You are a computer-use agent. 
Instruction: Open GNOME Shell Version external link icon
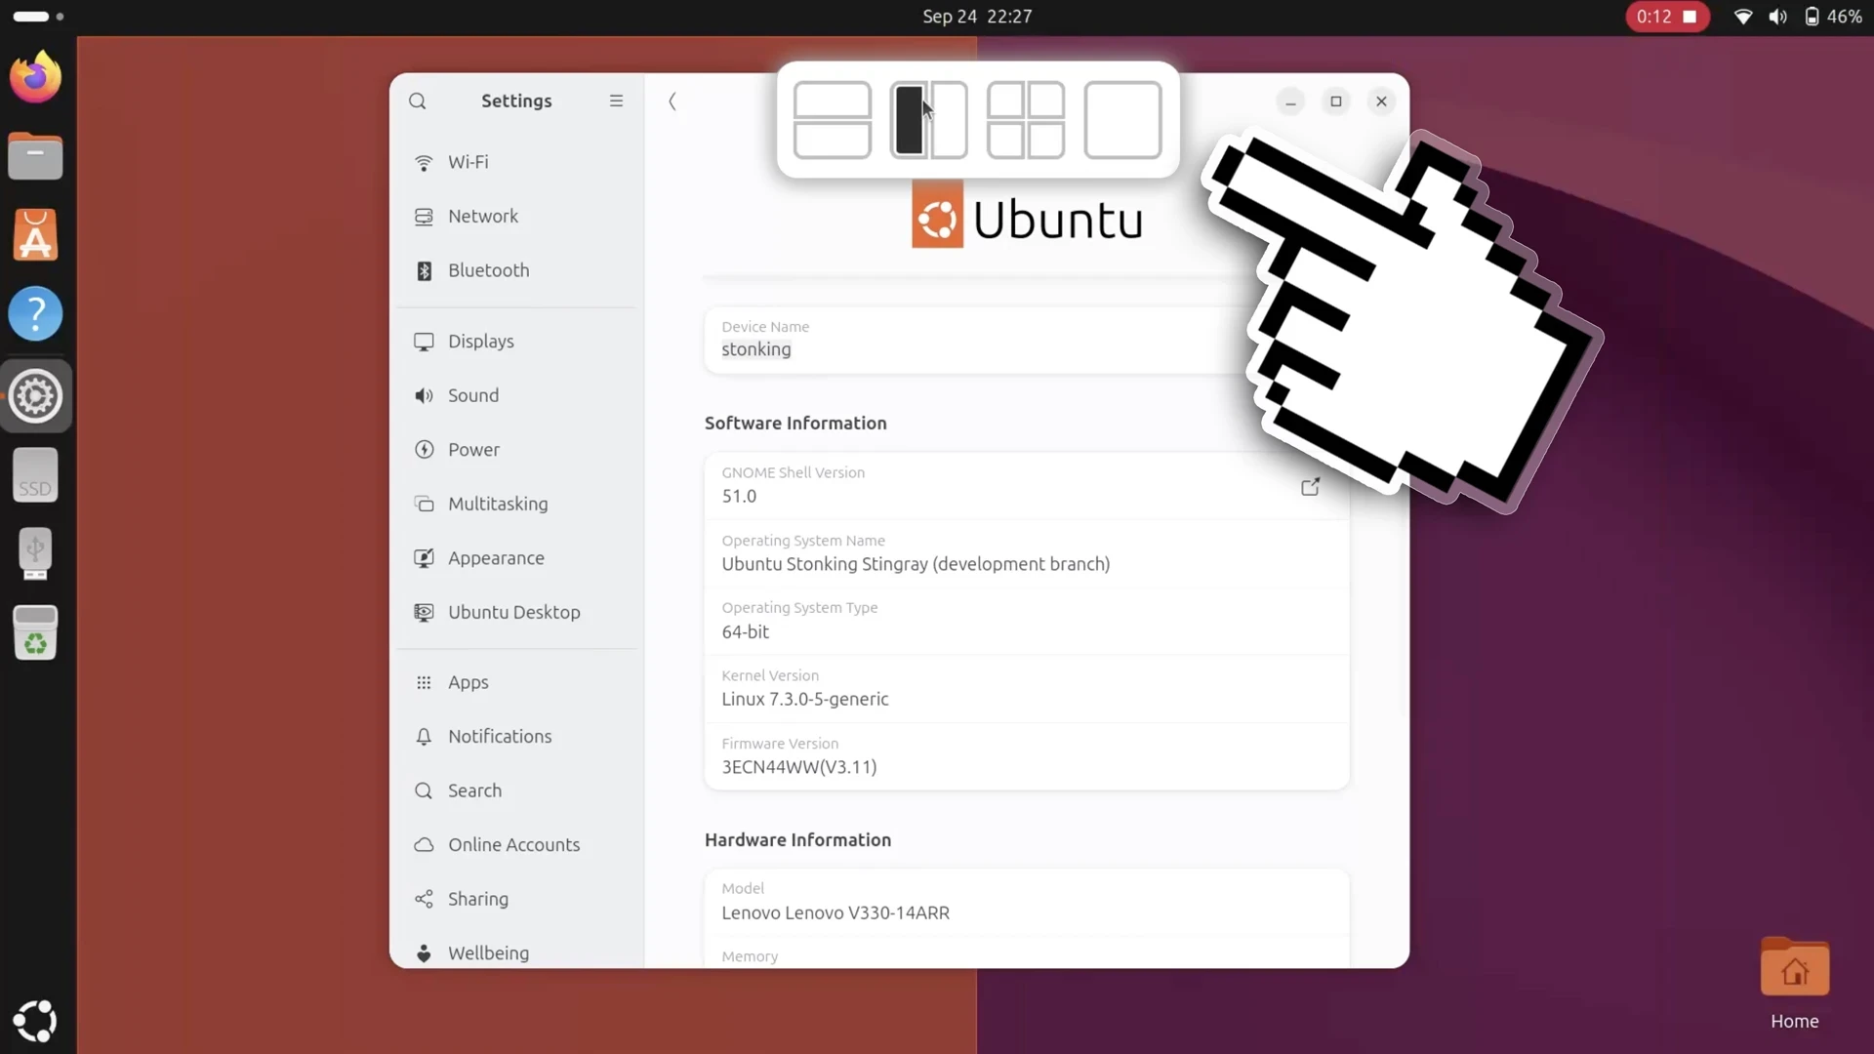[x=1311, y=486]
